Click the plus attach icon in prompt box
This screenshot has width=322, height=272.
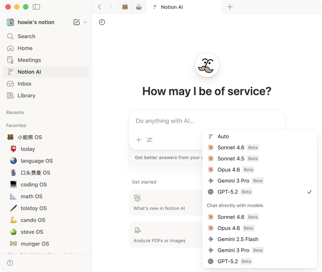point(139,140)
